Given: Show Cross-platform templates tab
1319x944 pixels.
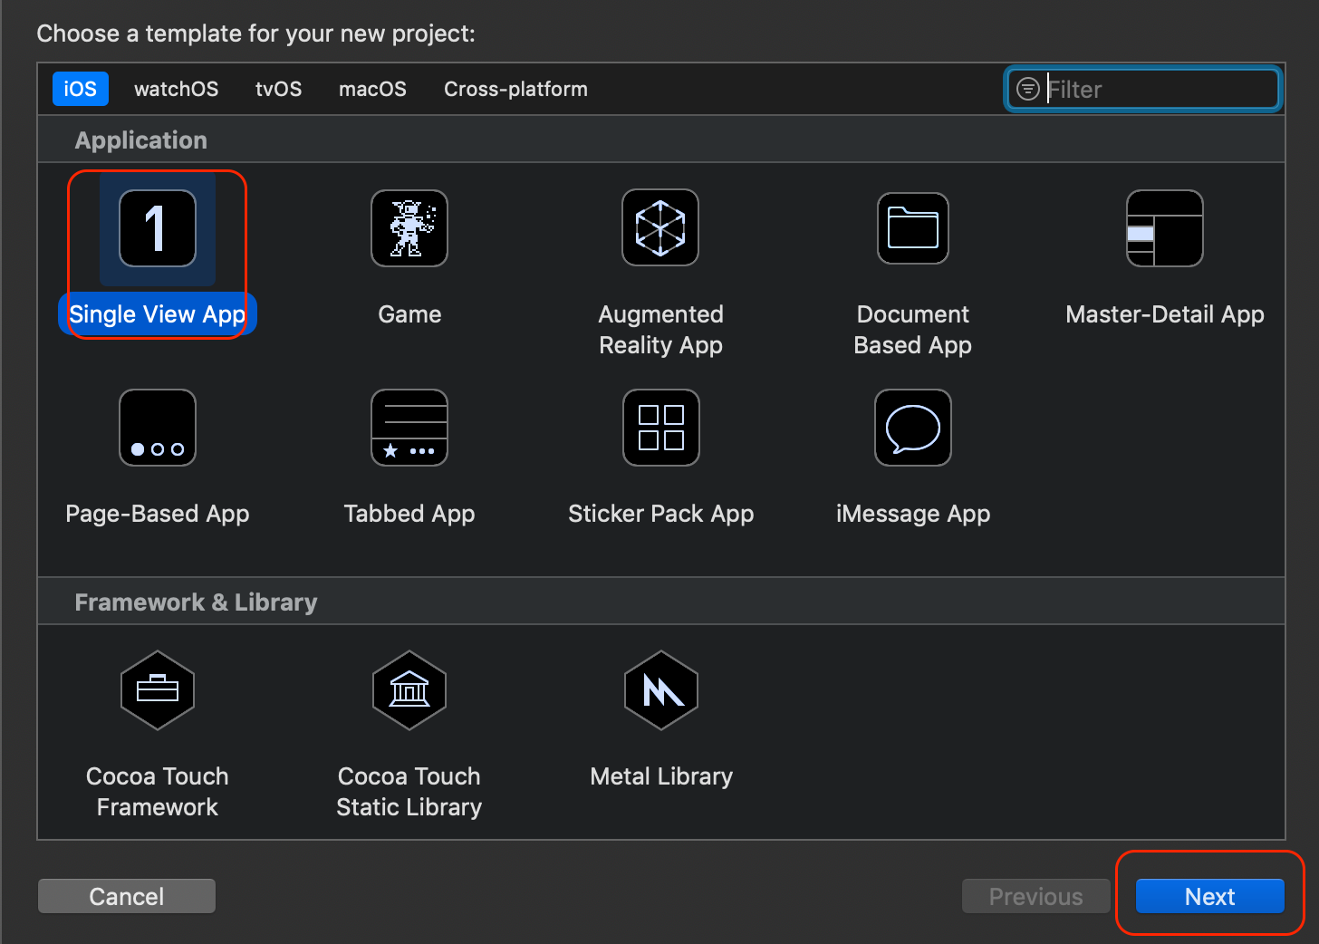Looking at the screenshot, I should [x=515, y=89].
